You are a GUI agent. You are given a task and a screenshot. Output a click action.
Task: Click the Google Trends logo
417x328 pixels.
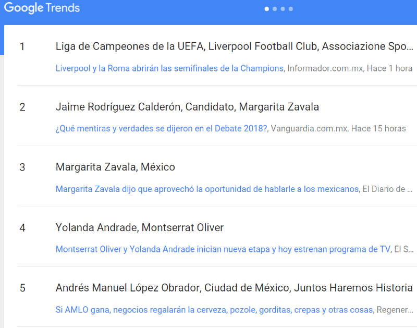pos(42,8)
